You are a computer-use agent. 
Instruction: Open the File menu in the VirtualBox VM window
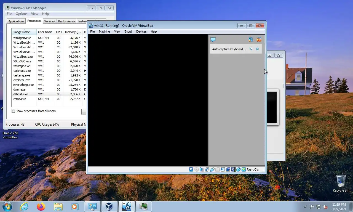92,31
